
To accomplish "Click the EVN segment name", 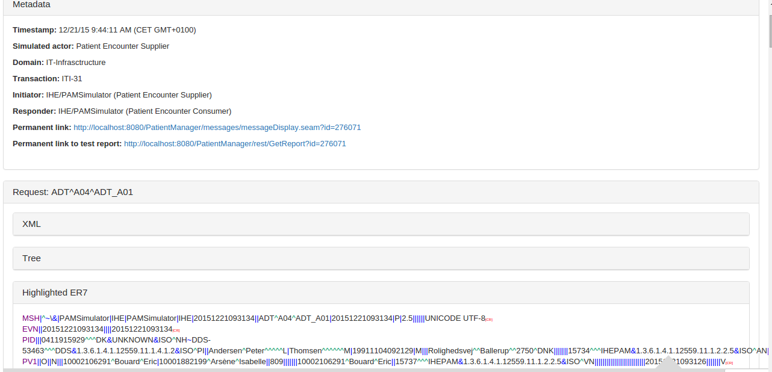I will (x=30, y=329).
